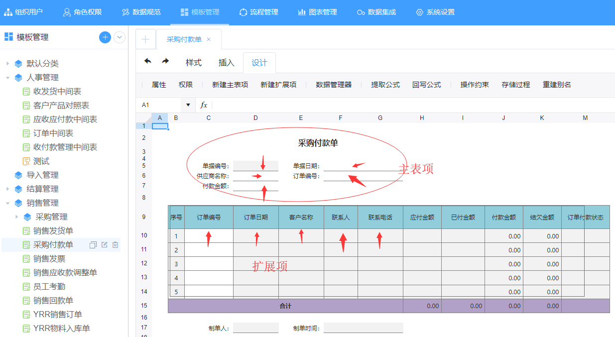Viewport: 615px width, 337px height.
Task: Open template 销售发货单
Action: click(x=53, y=231)
